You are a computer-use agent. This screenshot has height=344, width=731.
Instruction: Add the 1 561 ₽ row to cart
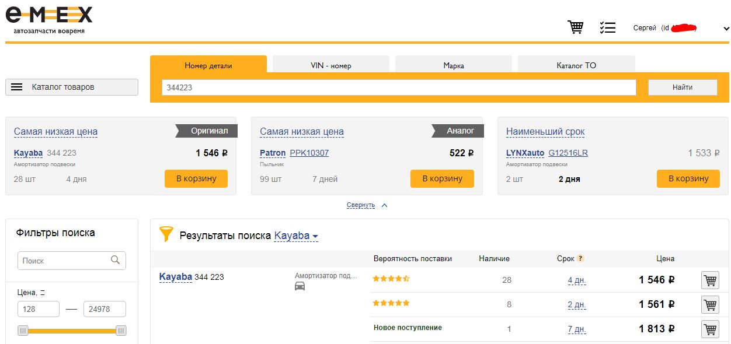[710, 305]
